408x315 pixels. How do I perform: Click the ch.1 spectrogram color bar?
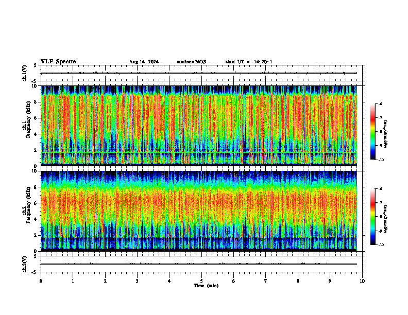pos(372,132)
